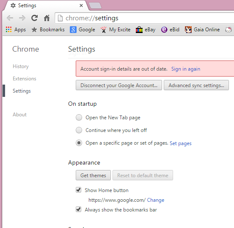Image resolution: width=234 pixels, height=228 pixels.
Task: Open the eBay bookmark
Action: tap(146, 30)
